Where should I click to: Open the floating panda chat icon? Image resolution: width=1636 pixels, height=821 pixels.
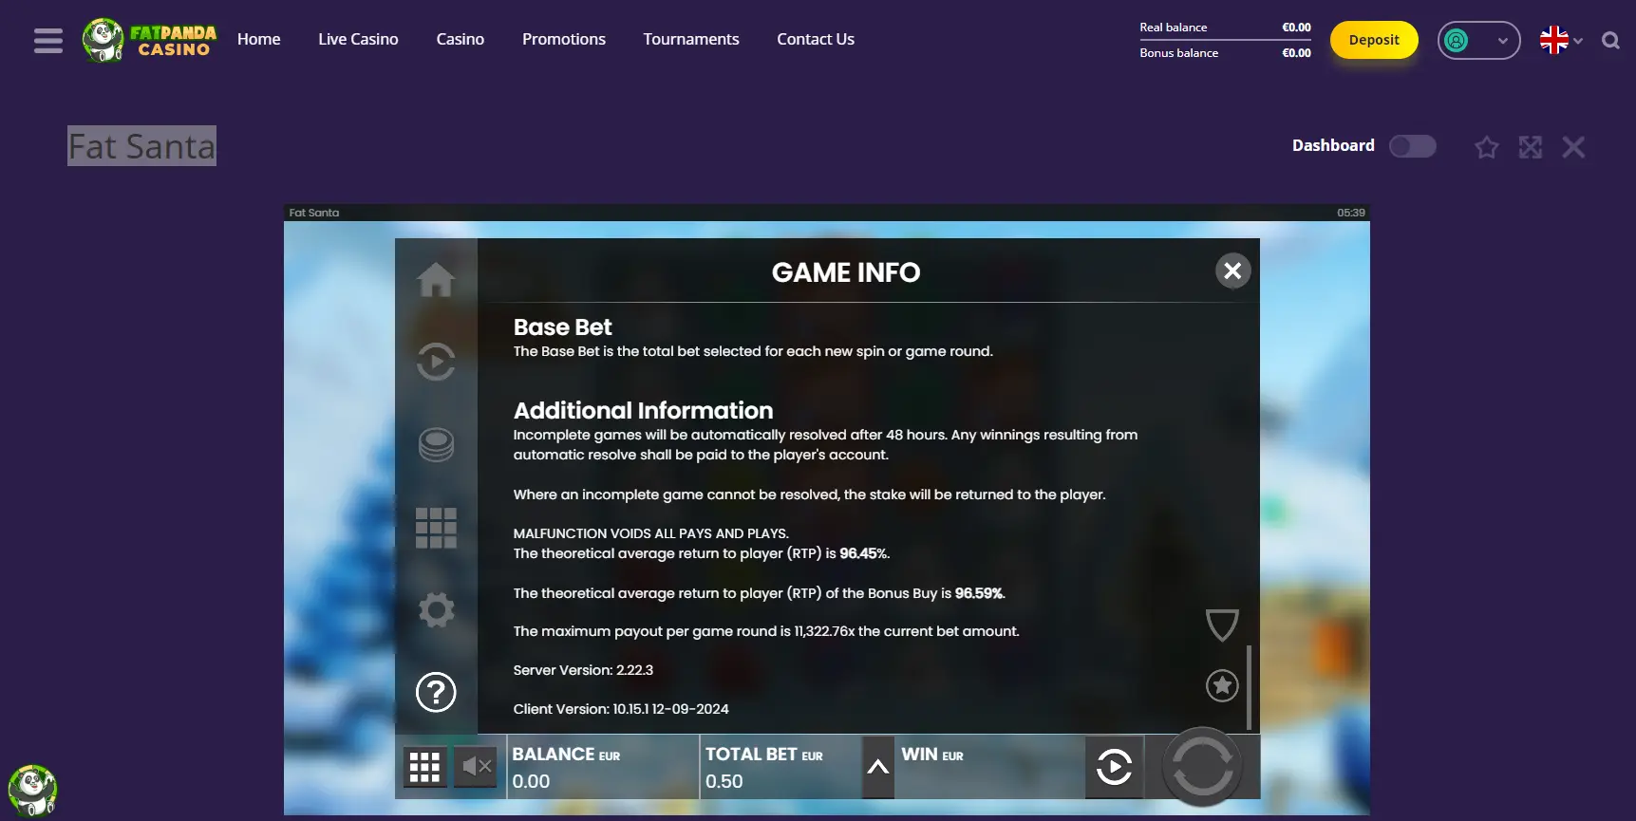click(32, 790)
